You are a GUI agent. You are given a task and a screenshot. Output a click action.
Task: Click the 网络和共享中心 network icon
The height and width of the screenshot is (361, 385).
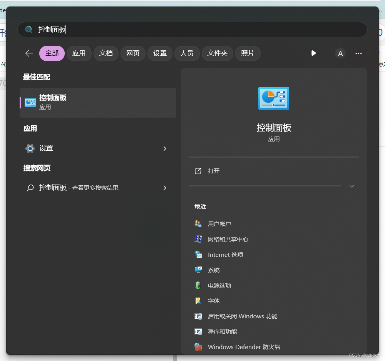click(x=198, y=239)
